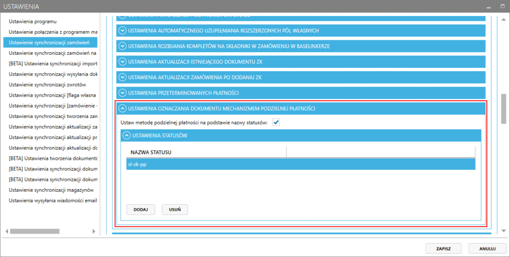Expand the overdue payments settings section

[123, 93]
